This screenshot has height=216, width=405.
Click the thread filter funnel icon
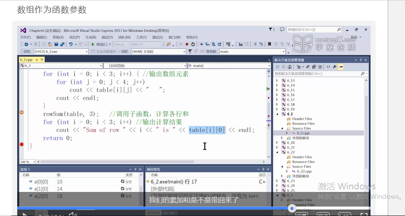coord(190,52)
